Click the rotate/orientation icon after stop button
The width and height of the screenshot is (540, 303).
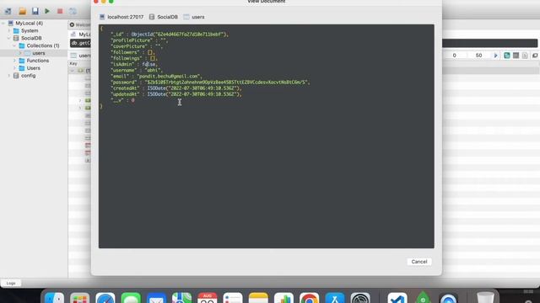pyautogui.click(x=73, y=11)
